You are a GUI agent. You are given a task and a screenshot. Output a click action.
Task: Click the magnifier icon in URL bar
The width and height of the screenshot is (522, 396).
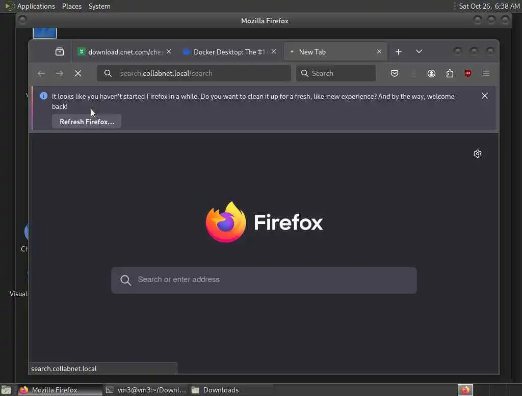click(108, 73)
